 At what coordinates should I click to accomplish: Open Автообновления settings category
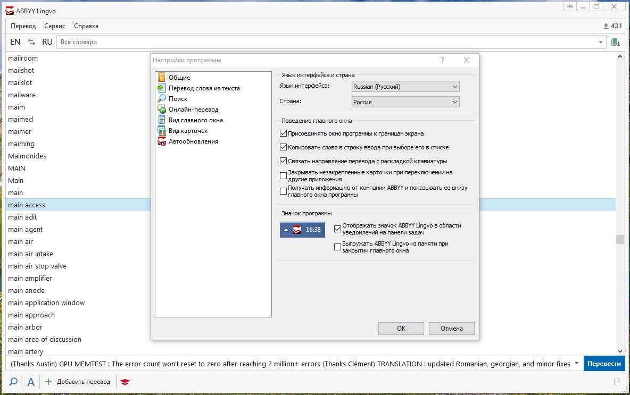(x=188, y=141)
